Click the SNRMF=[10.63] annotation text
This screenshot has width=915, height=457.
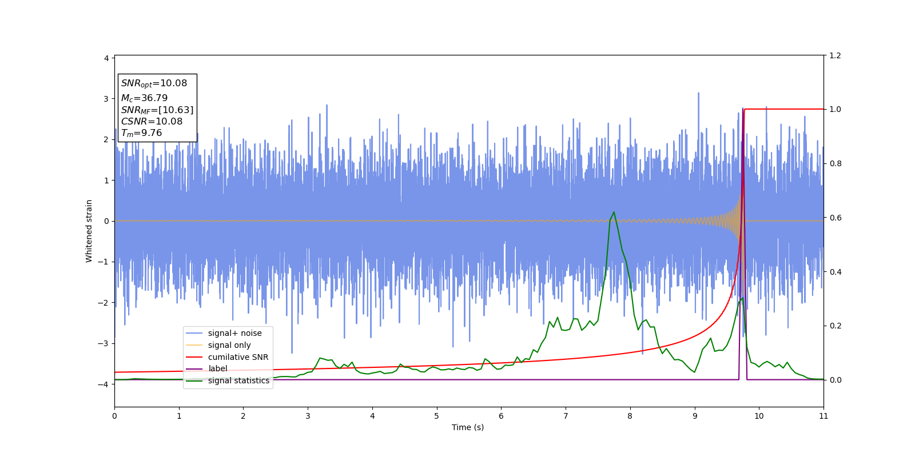pyautogui.click(x=157, y=110)
